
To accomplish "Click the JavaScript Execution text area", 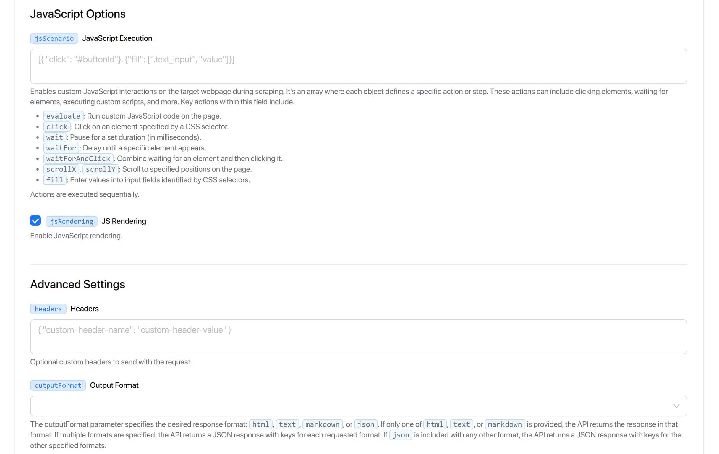I will point(358,66).
